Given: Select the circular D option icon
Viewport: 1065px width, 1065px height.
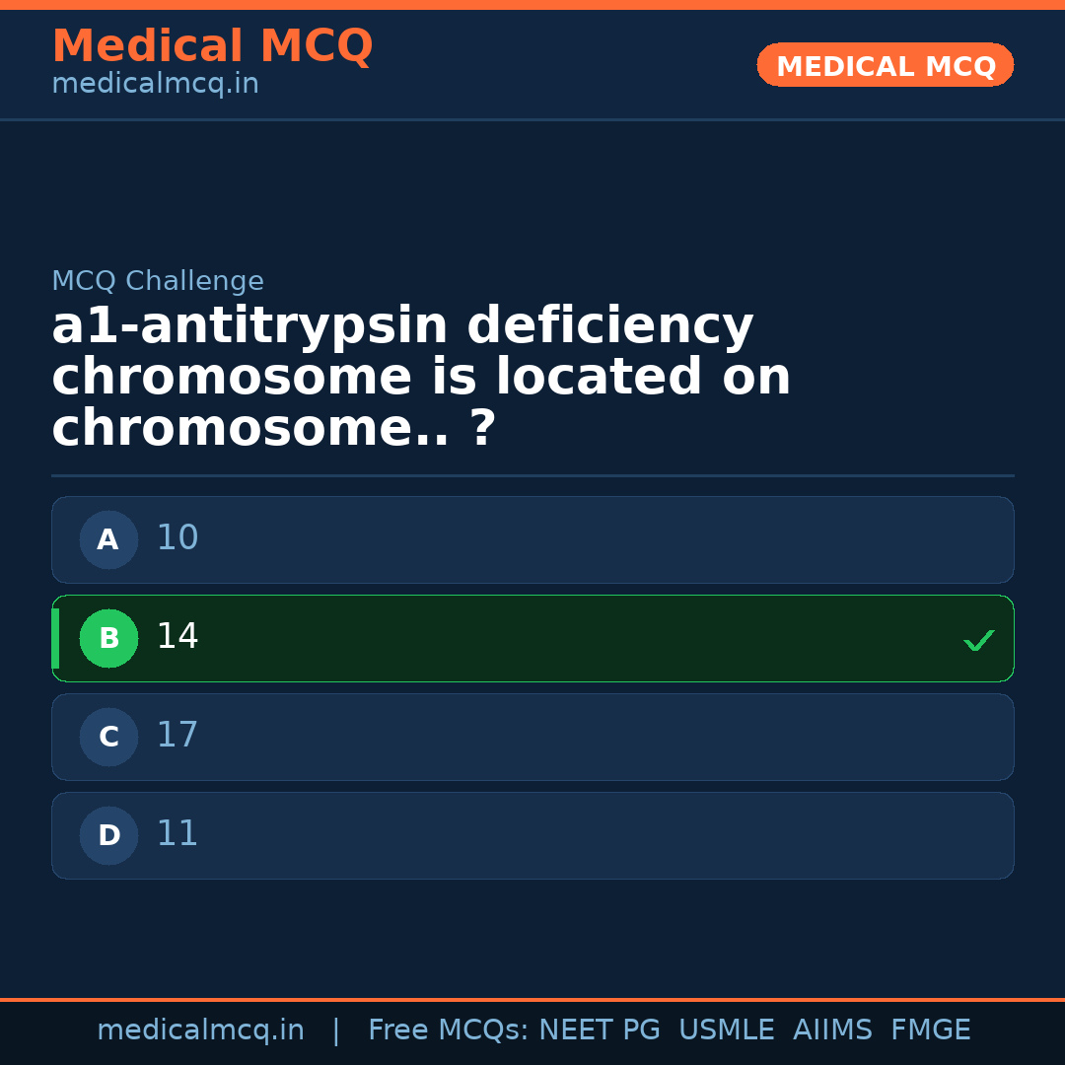Looking at the screenshot, I should pyautogui.click(x=108, y=836).
